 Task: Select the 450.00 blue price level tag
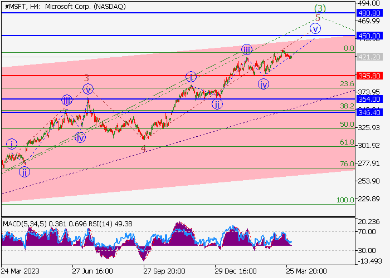(x=369, y=36)
